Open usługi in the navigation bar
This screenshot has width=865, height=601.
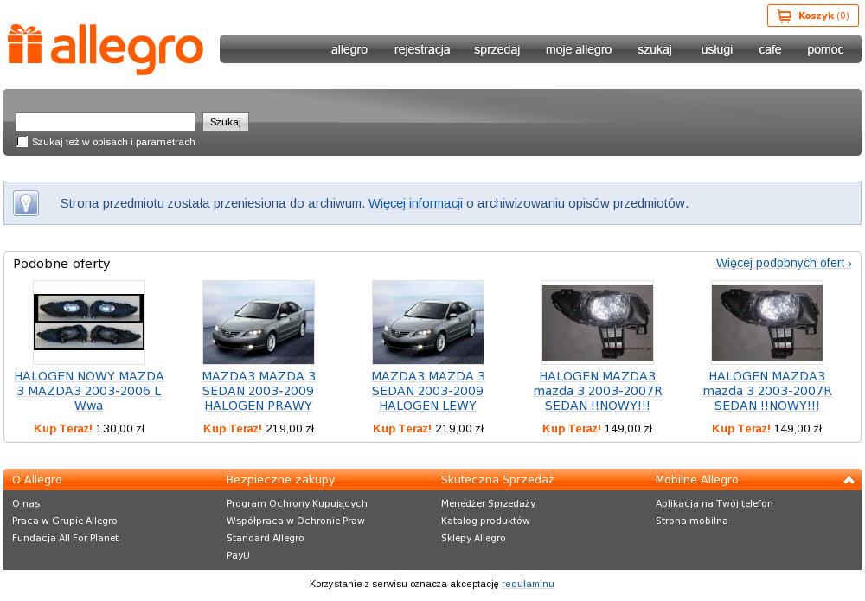click(717, 49)
